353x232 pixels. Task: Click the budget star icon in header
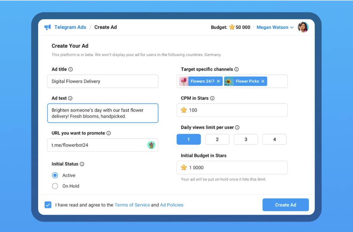tap(232, 27)
